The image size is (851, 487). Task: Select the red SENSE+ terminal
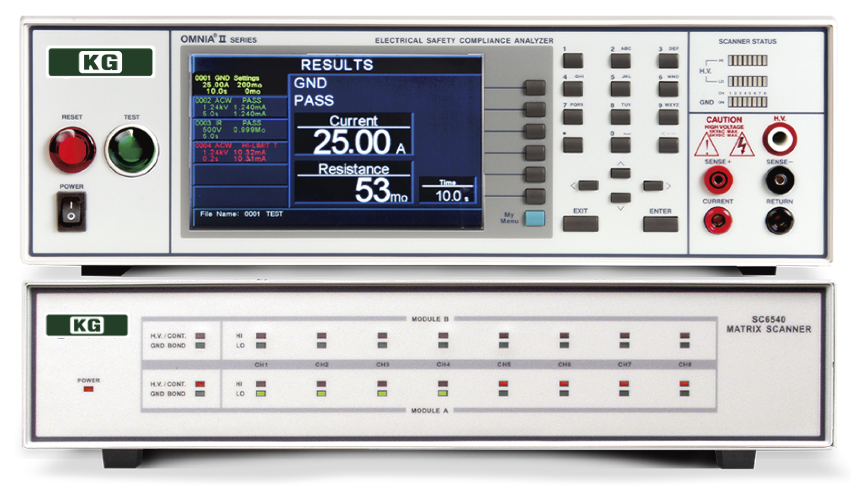(x=718, y=180)
